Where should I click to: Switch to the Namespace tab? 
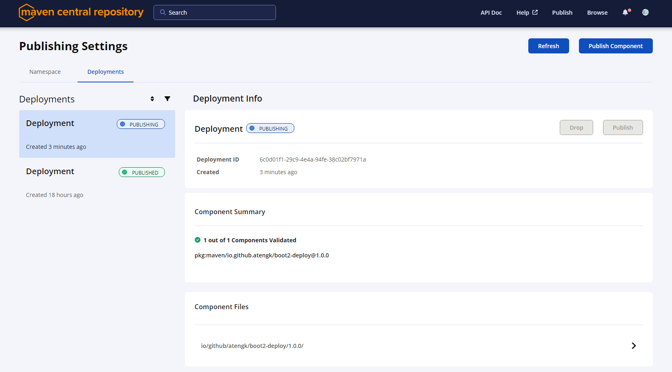coord(45,72)
